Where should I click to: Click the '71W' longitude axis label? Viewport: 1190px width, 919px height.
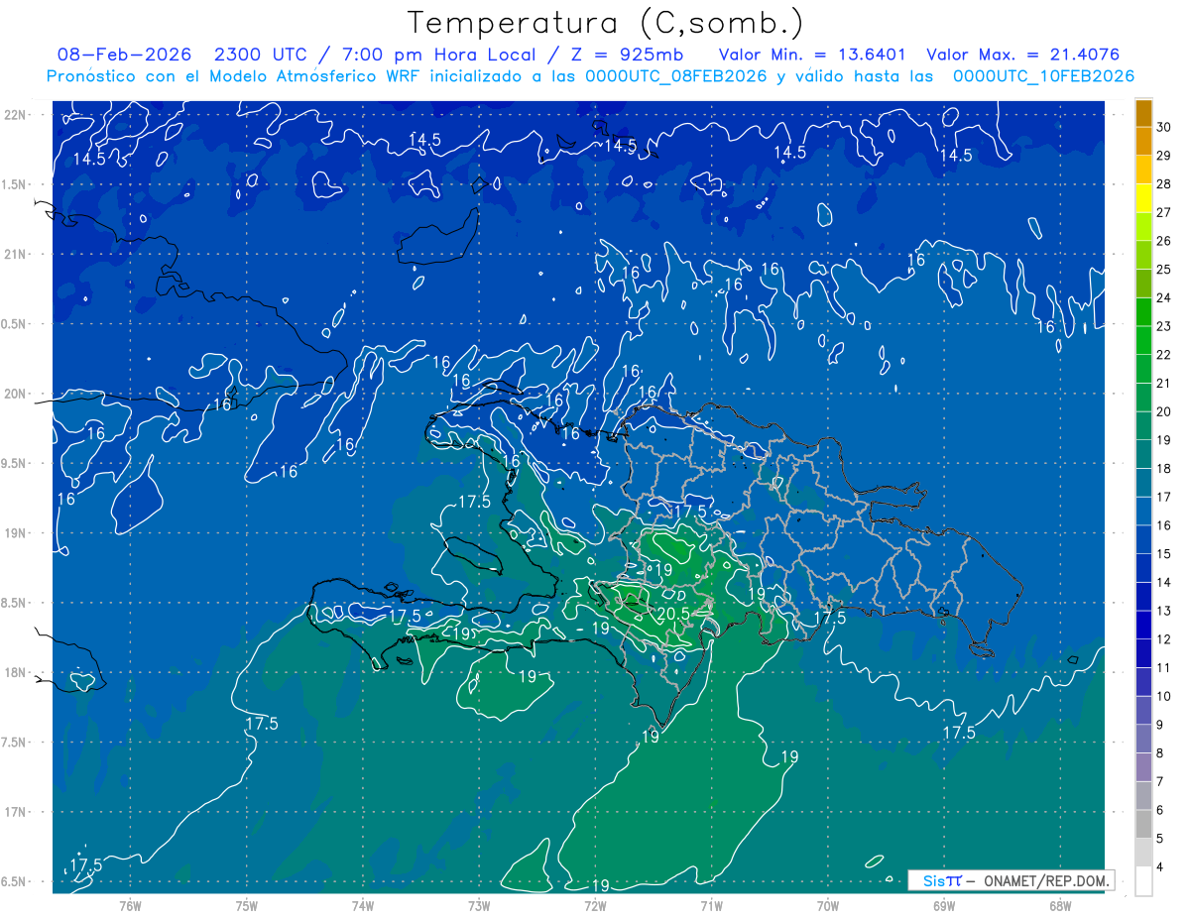711,906
